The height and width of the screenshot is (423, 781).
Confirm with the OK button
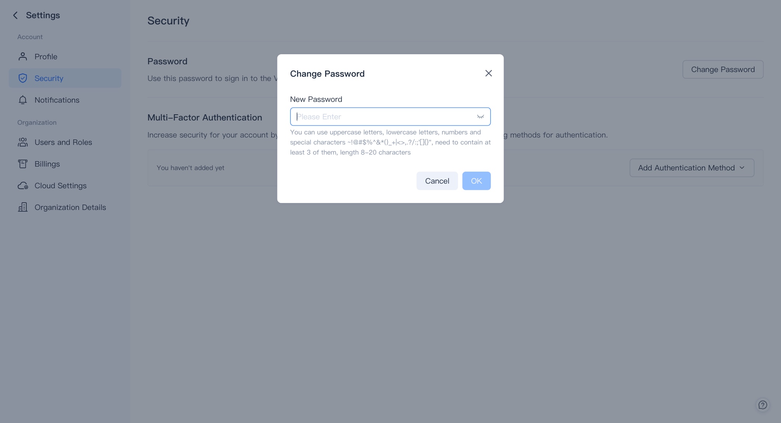click(x=476, y=181)
